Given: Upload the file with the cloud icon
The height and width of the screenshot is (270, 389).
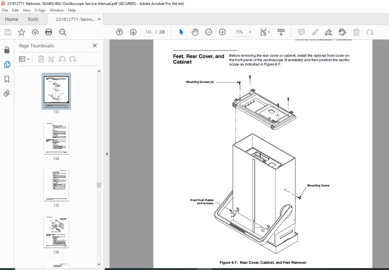Looking at the screenshot, I should tap(35, 32).
